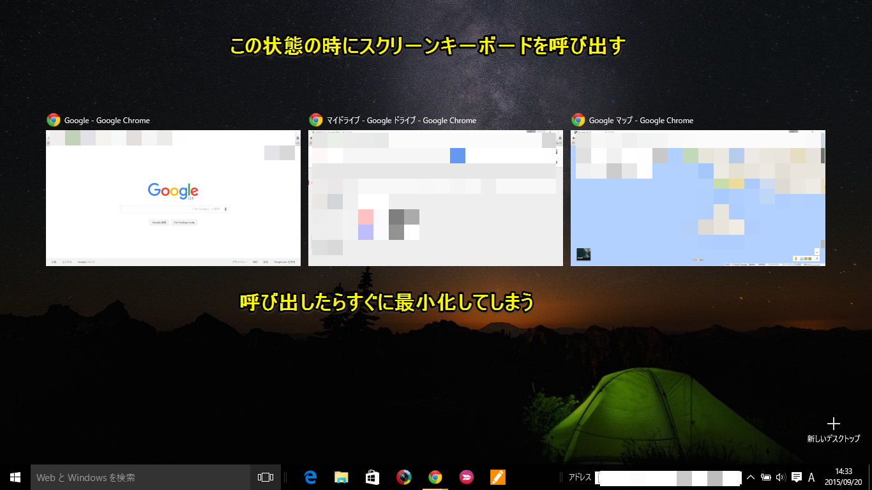
Task: Toggle the IME input mode A indicator
Action: click(812, 477)
